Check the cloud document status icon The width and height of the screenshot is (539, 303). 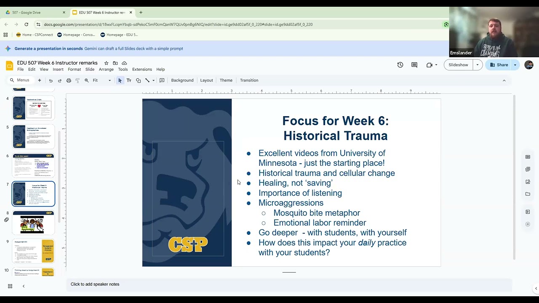124,63
